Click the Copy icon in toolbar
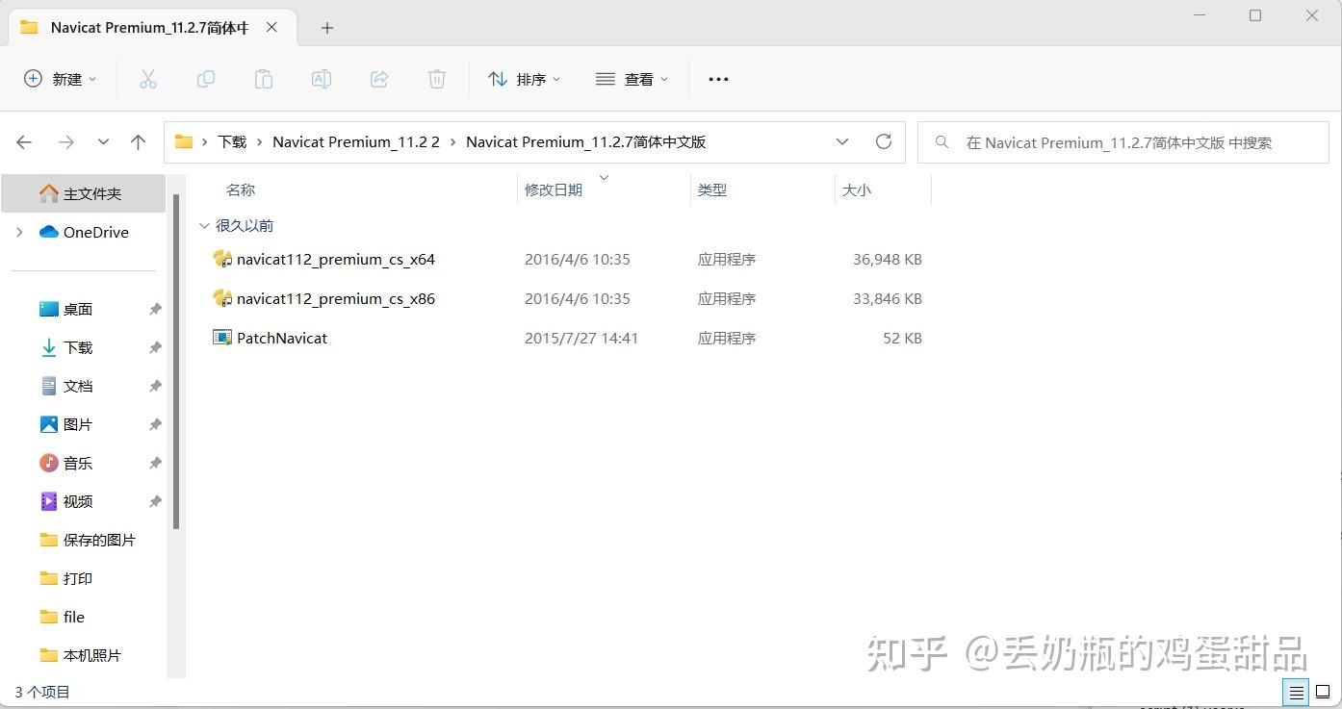 click(x=205, y=79)
